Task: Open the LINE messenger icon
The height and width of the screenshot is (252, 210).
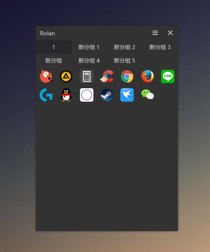Action: click(x=168, y=77)
